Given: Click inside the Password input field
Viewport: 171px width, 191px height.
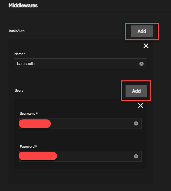Looking at the screenshot, I should [x=80, y=156].
